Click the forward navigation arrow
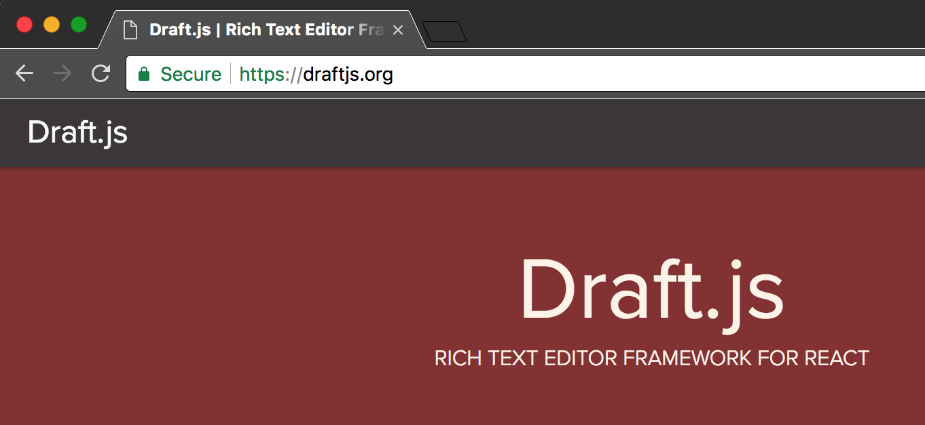The image size is (925, 425). (62, 73)
